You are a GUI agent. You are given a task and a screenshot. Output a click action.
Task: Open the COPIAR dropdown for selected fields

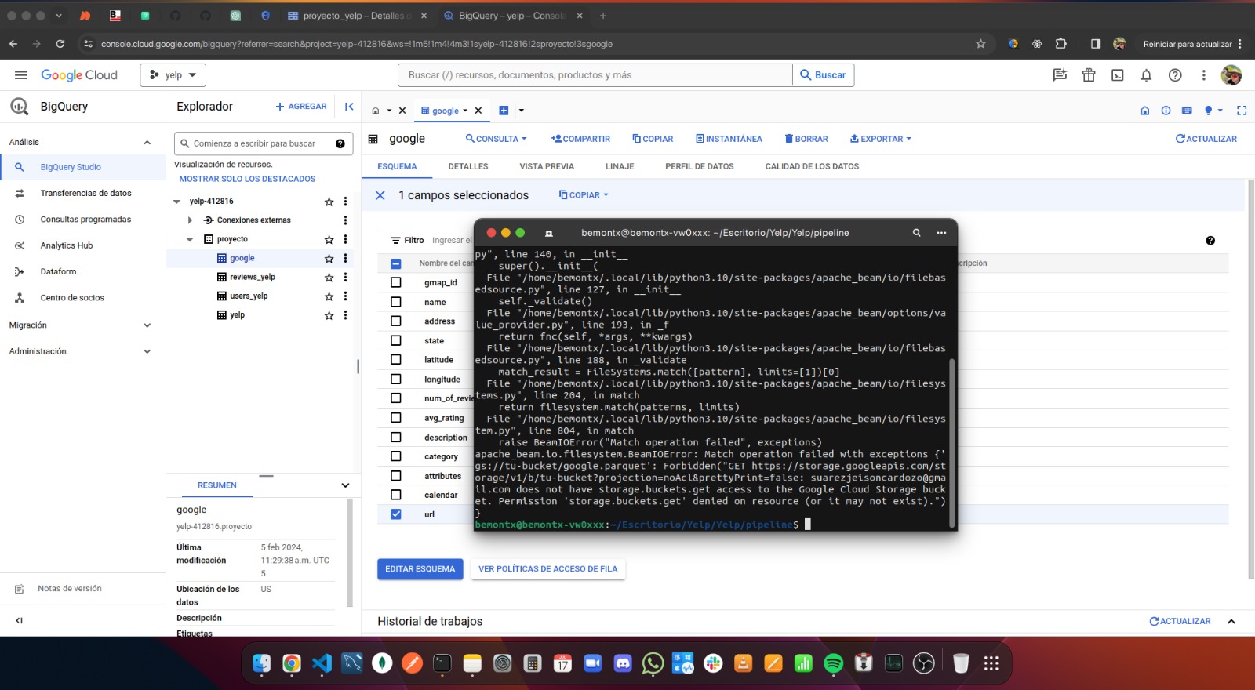pos(584,195)
